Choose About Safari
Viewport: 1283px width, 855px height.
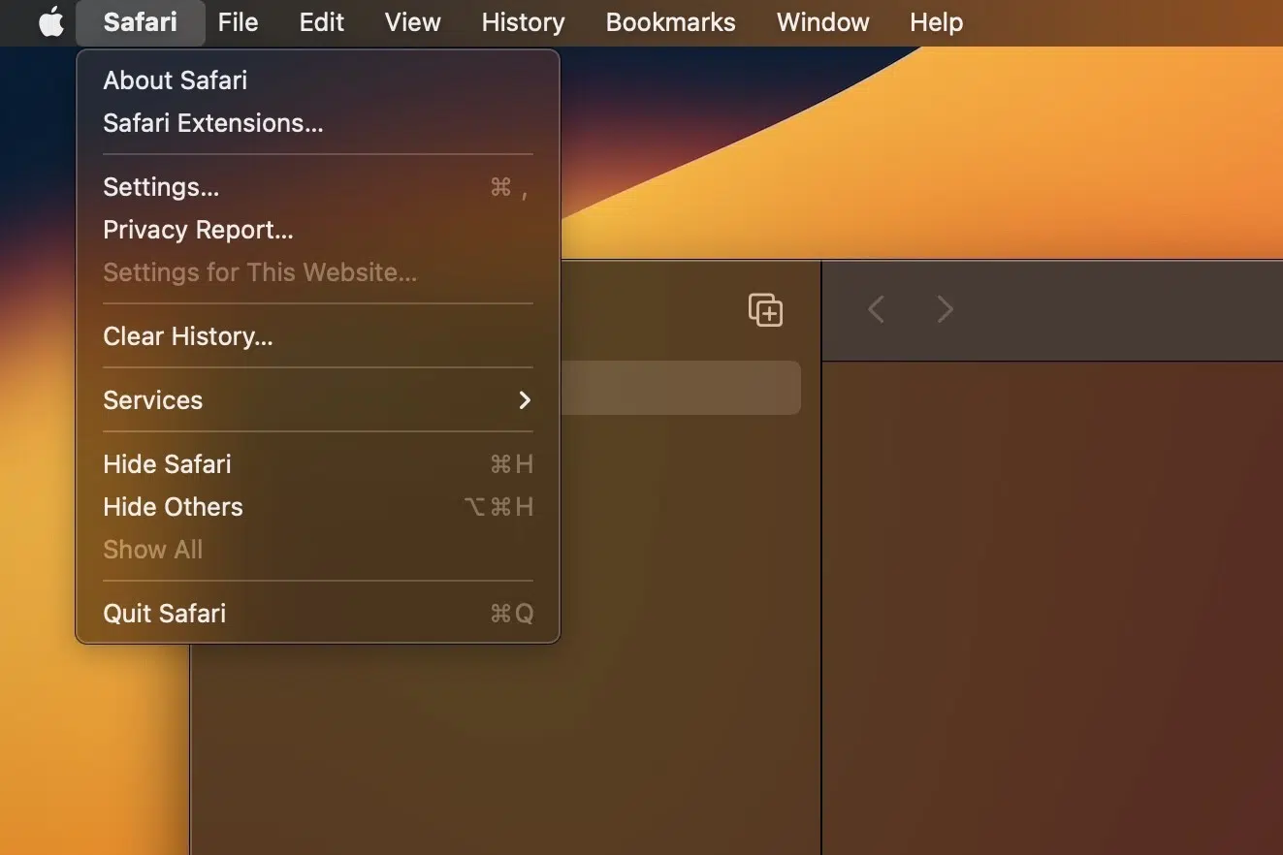click(176, 80)
